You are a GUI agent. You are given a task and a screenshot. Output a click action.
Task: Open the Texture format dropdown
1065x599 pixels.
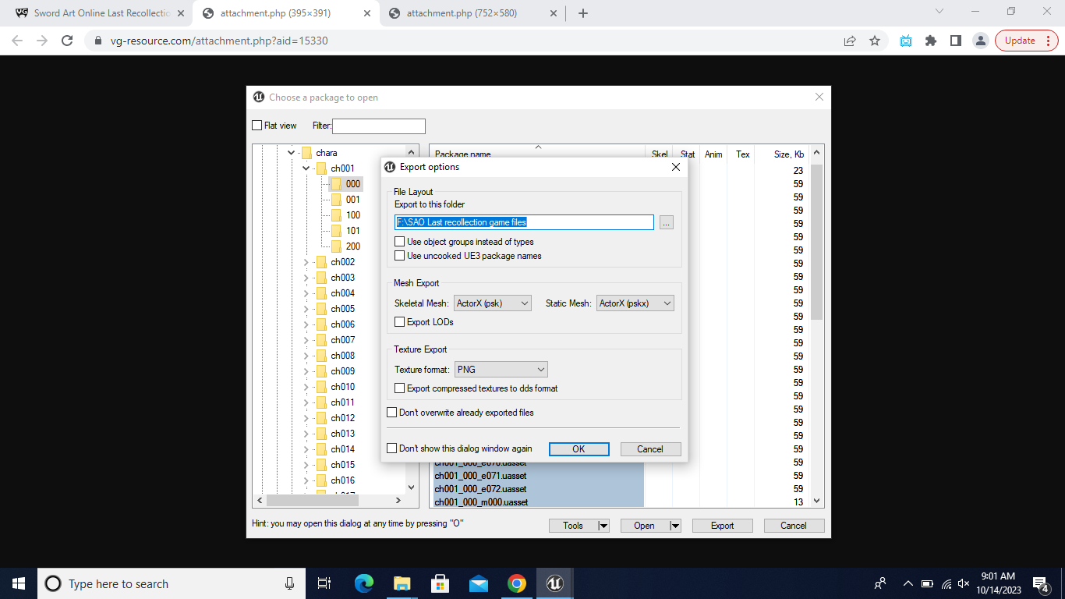pos(501,370)
